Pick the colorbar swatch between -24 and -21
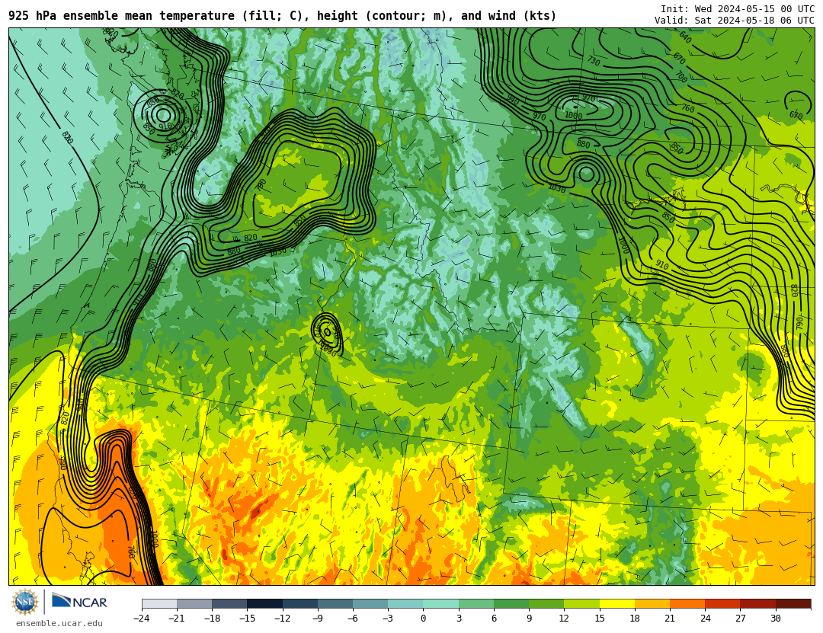This screenshot has width=823, height=633. tap(159, 603)
